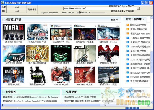Click the horizontal scrollbar thumb
The image size is (154, 110).
click(66, 105)
